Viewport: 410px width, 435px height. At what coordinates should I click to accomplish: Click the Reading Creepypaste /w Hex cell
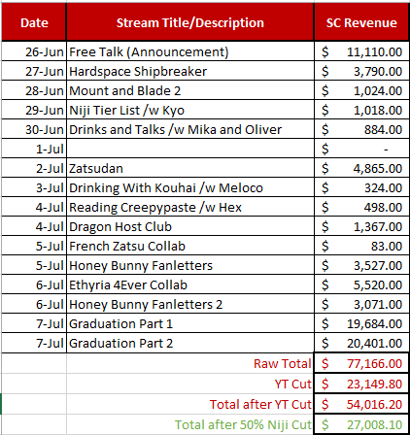click(x=190, y=207)
